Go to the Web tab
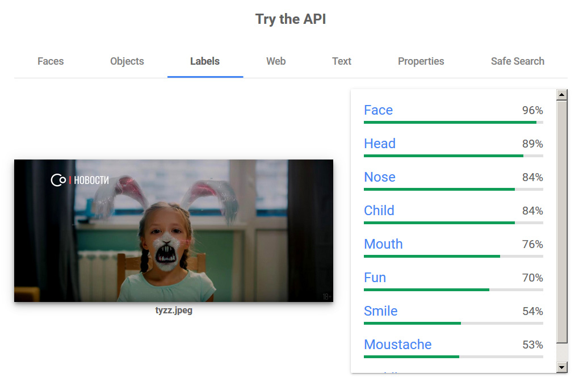 (x=276, y=61)
